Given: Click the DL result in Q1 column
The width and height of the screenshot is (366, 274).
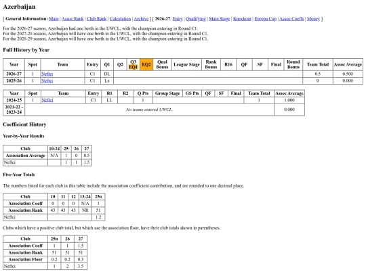Looking at the screenshot, I should pos(107,74).
